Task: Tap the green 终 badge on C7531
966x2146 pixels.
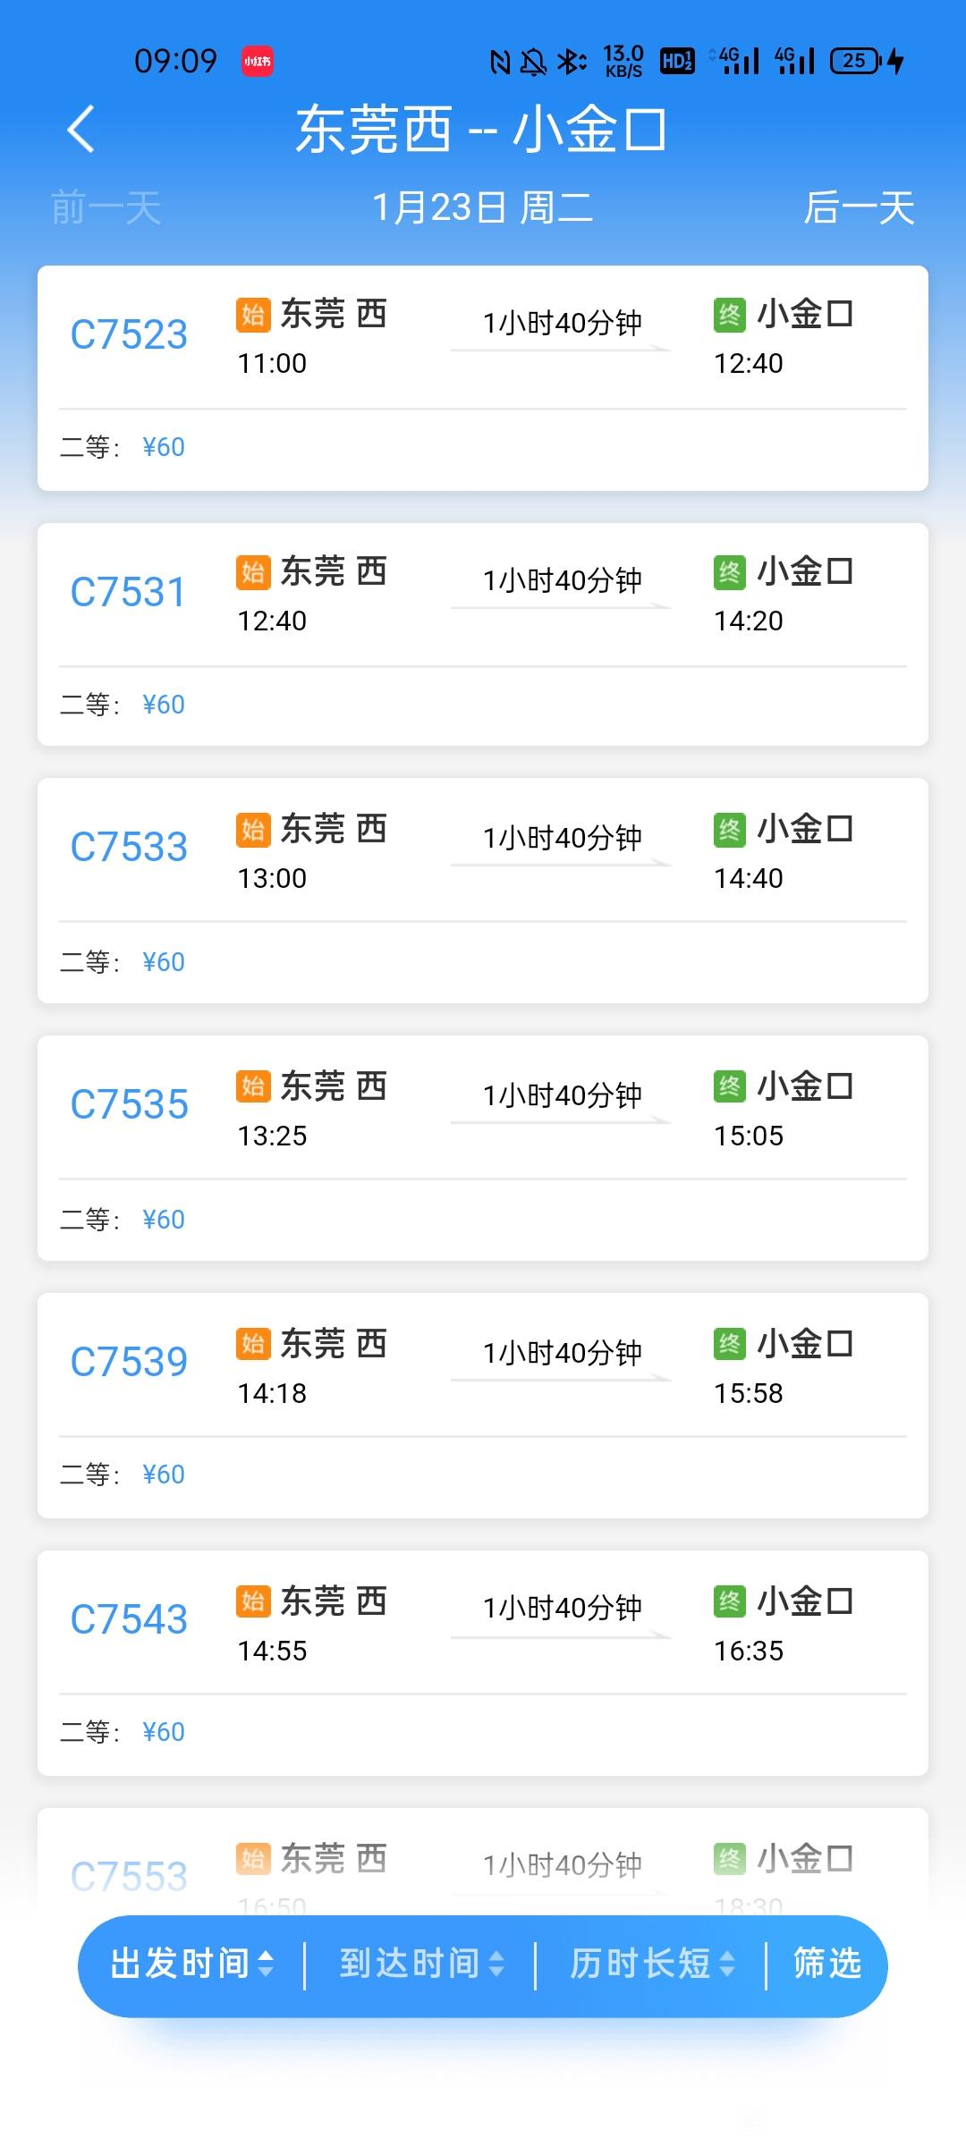Action: (730, 572)
